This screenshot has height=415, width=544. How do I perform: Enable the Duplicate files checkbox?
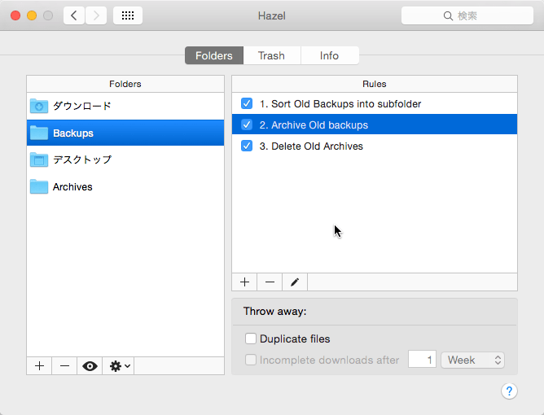click(251, 339)
